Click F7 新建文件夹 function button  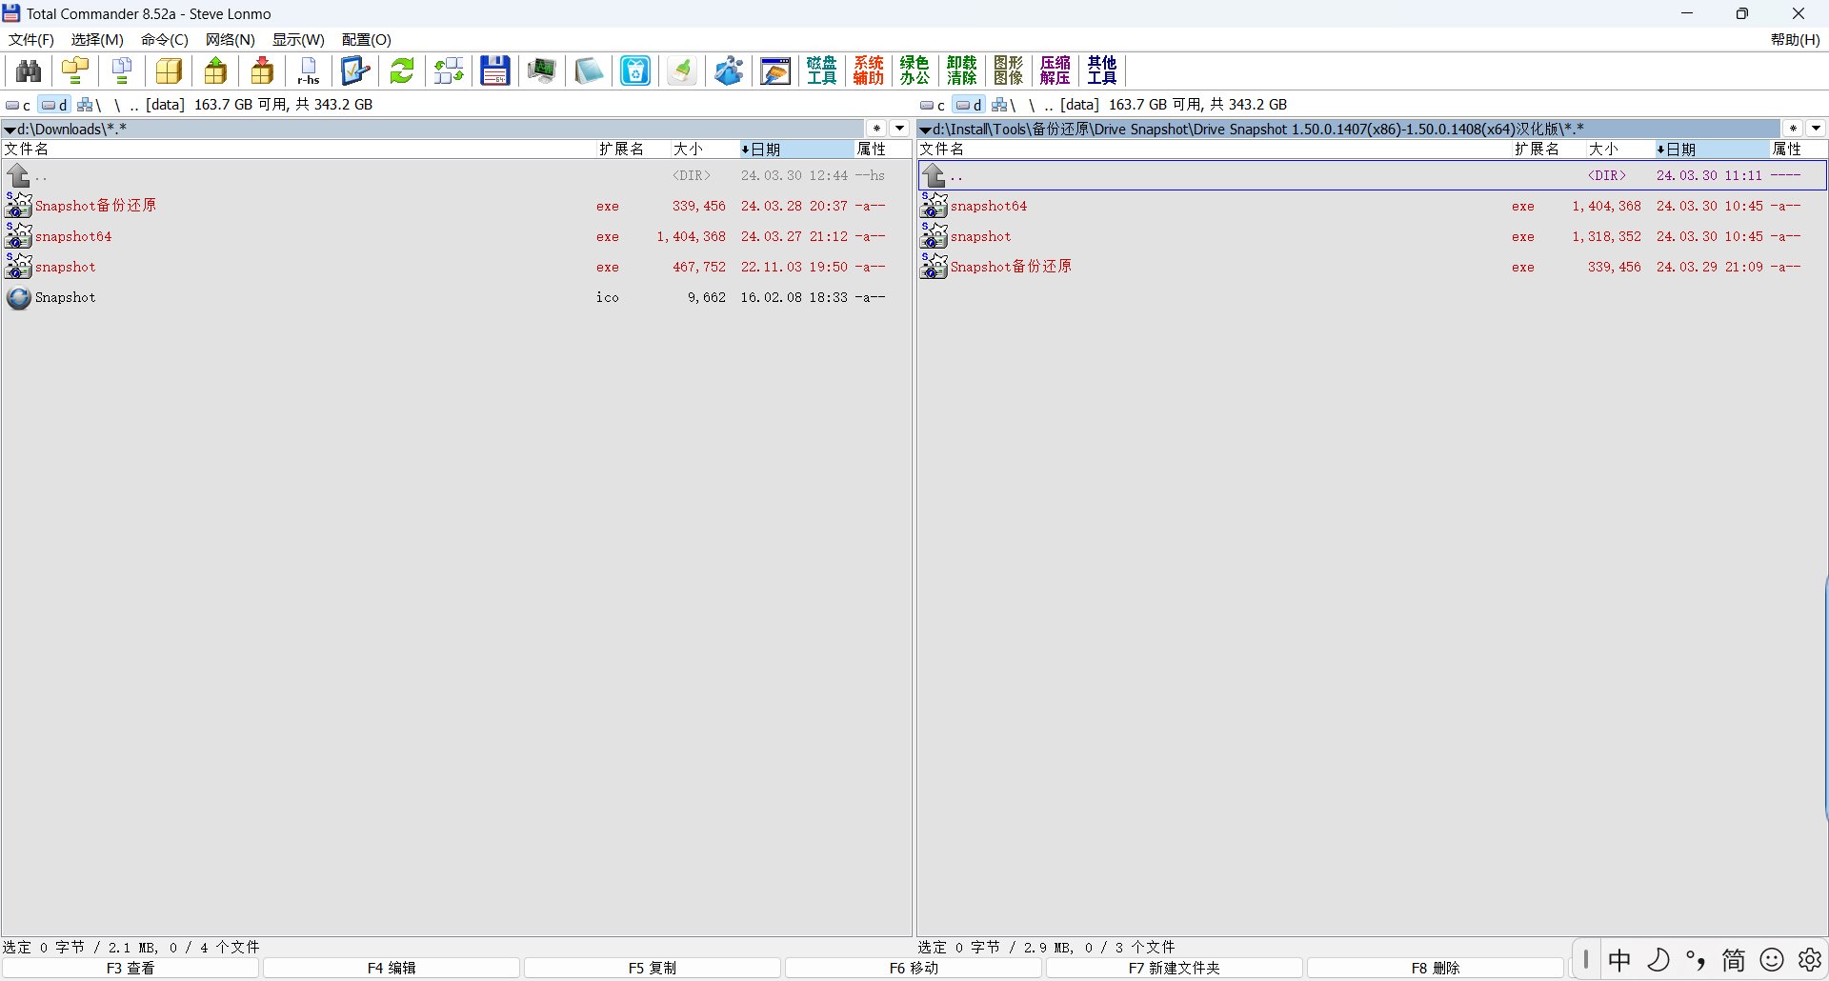click(1175, 969)
